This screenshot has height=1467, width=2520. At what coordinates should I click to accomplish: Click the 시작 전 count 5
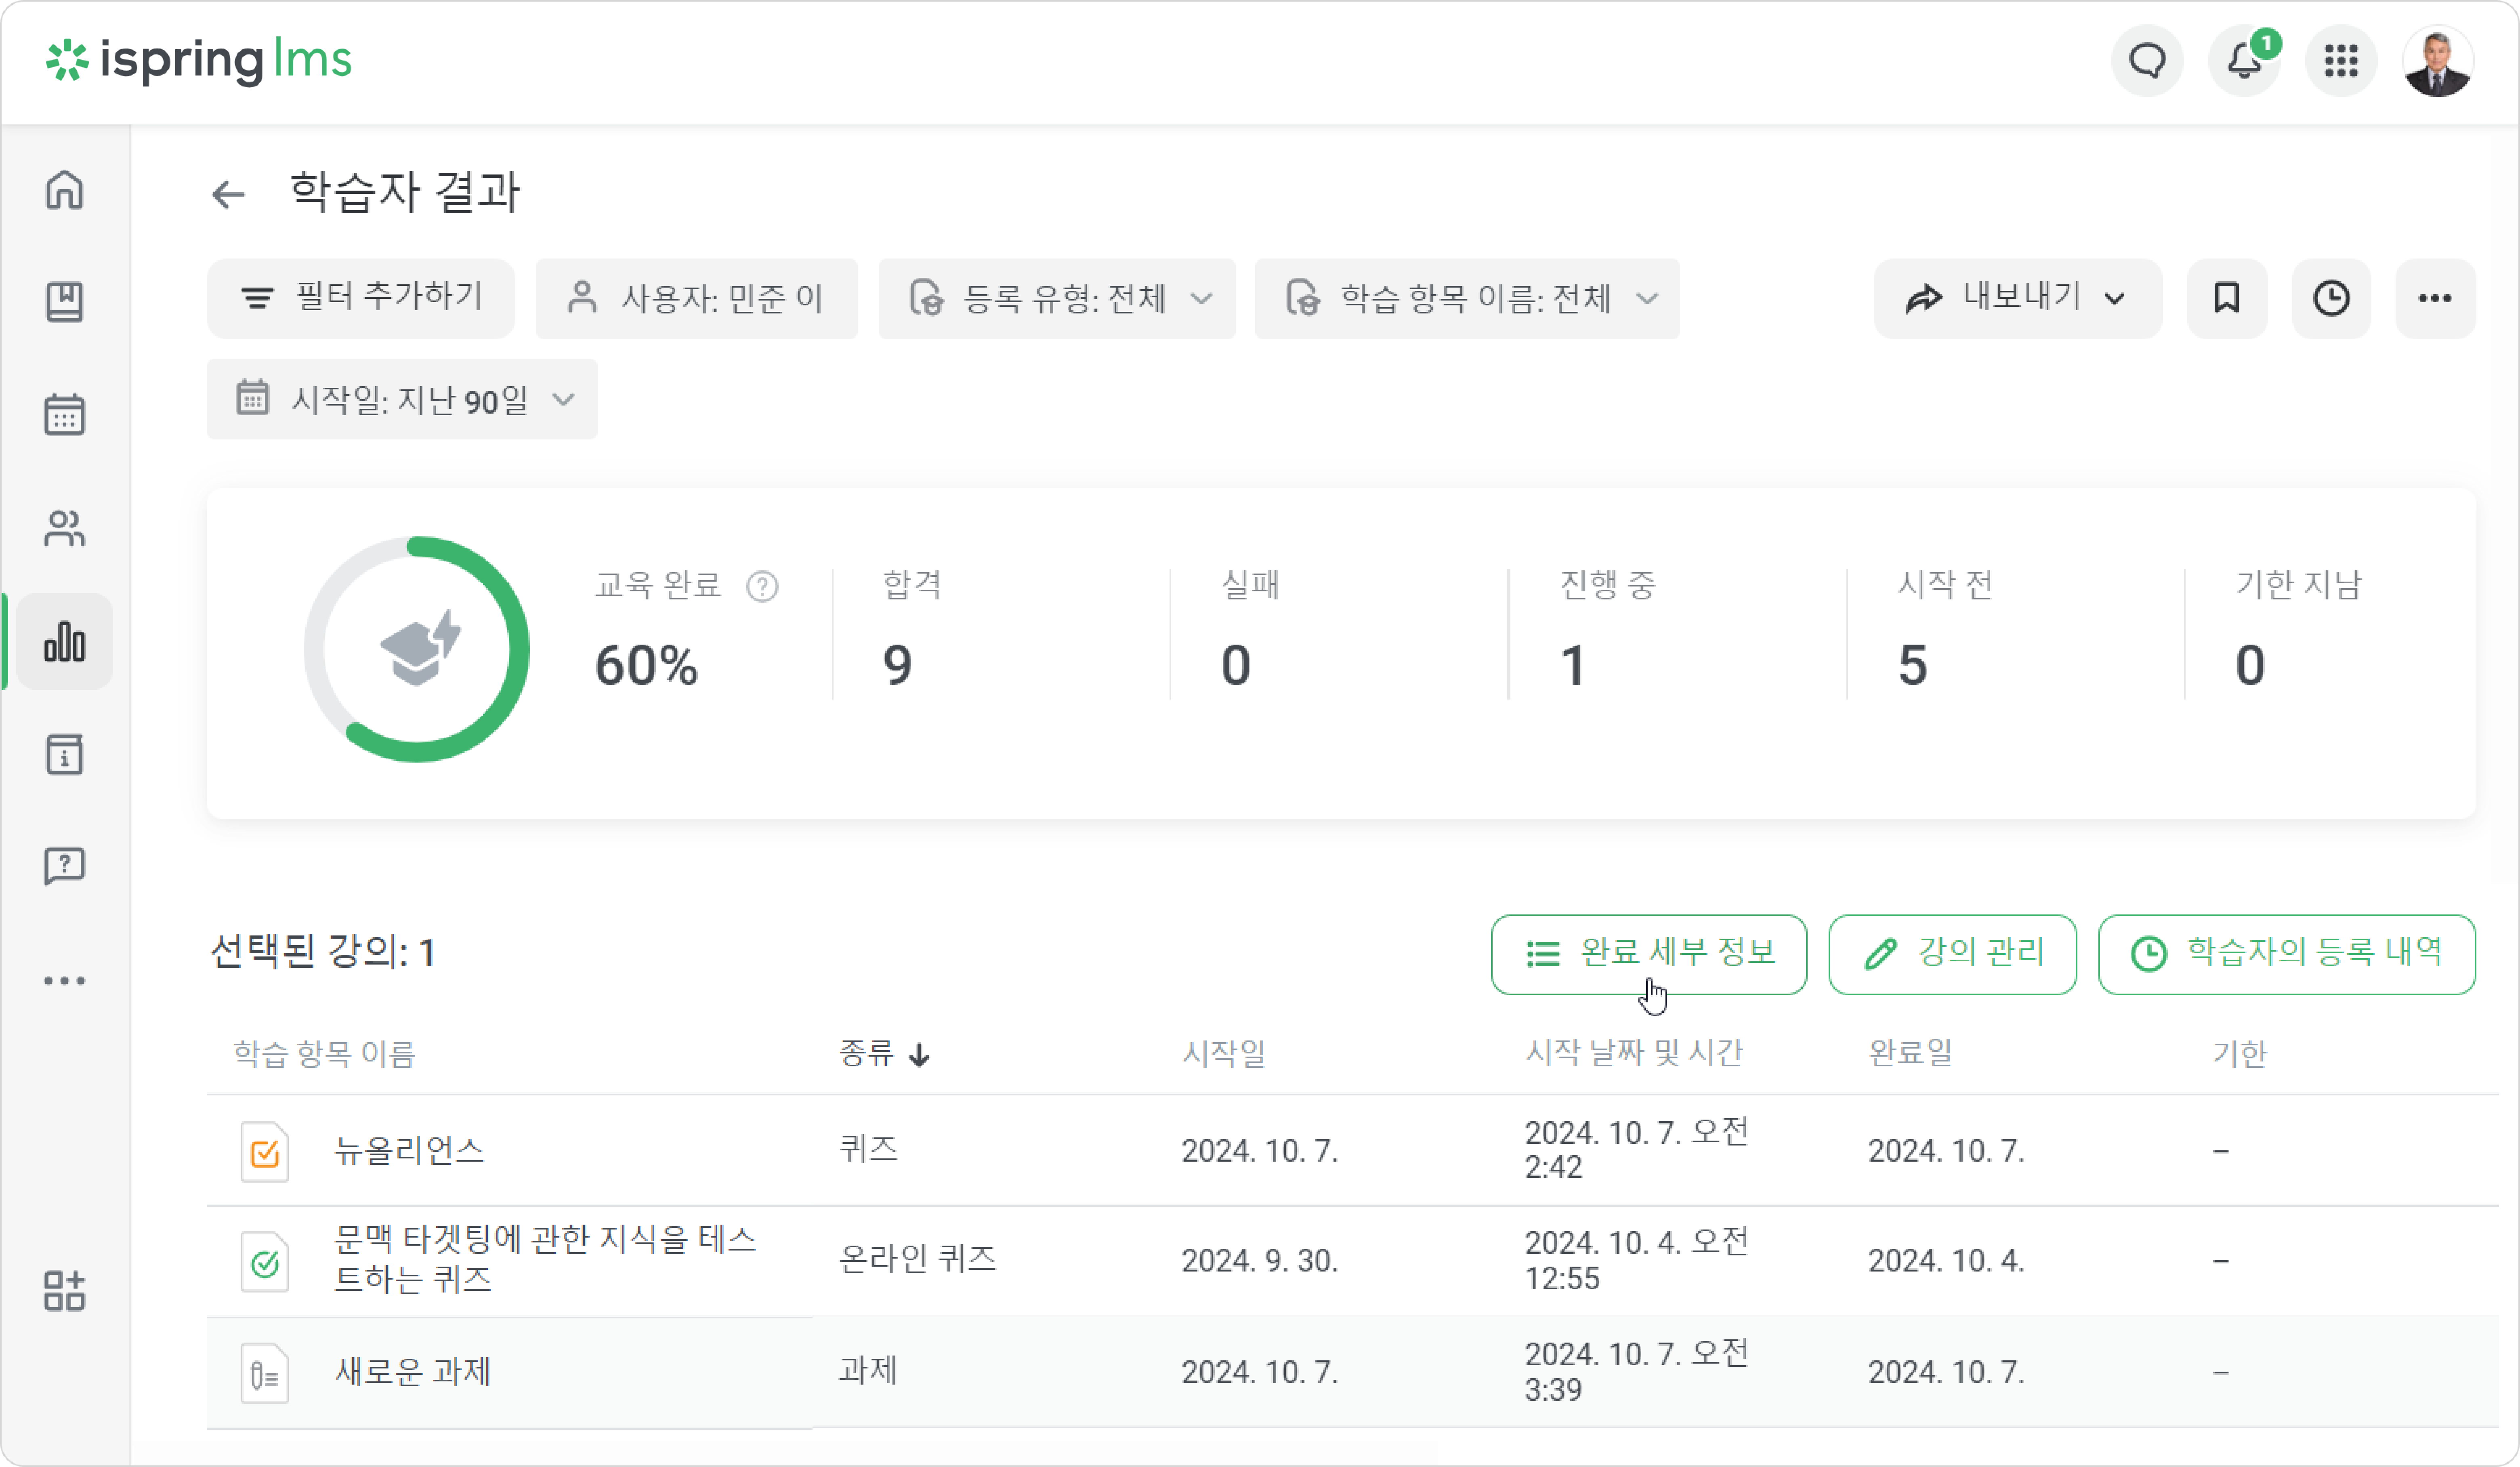click(1913, 666)
